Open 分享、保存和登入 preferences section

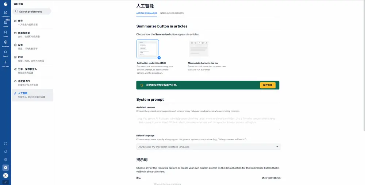click(32, 71)
